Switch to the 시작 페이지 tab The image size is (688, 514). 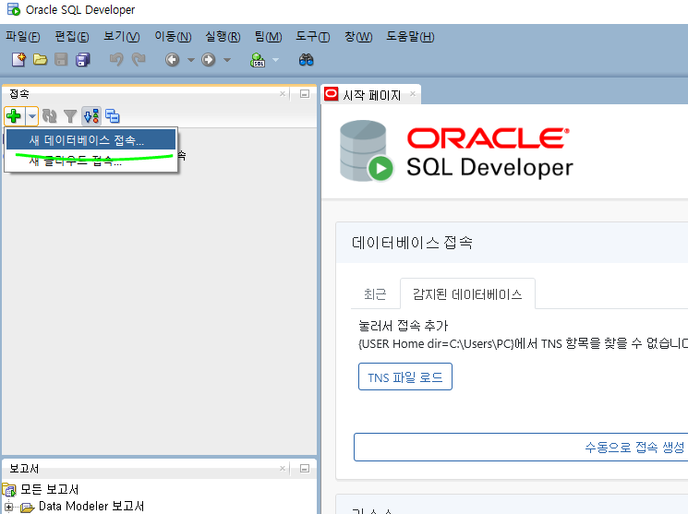point(371,95)
